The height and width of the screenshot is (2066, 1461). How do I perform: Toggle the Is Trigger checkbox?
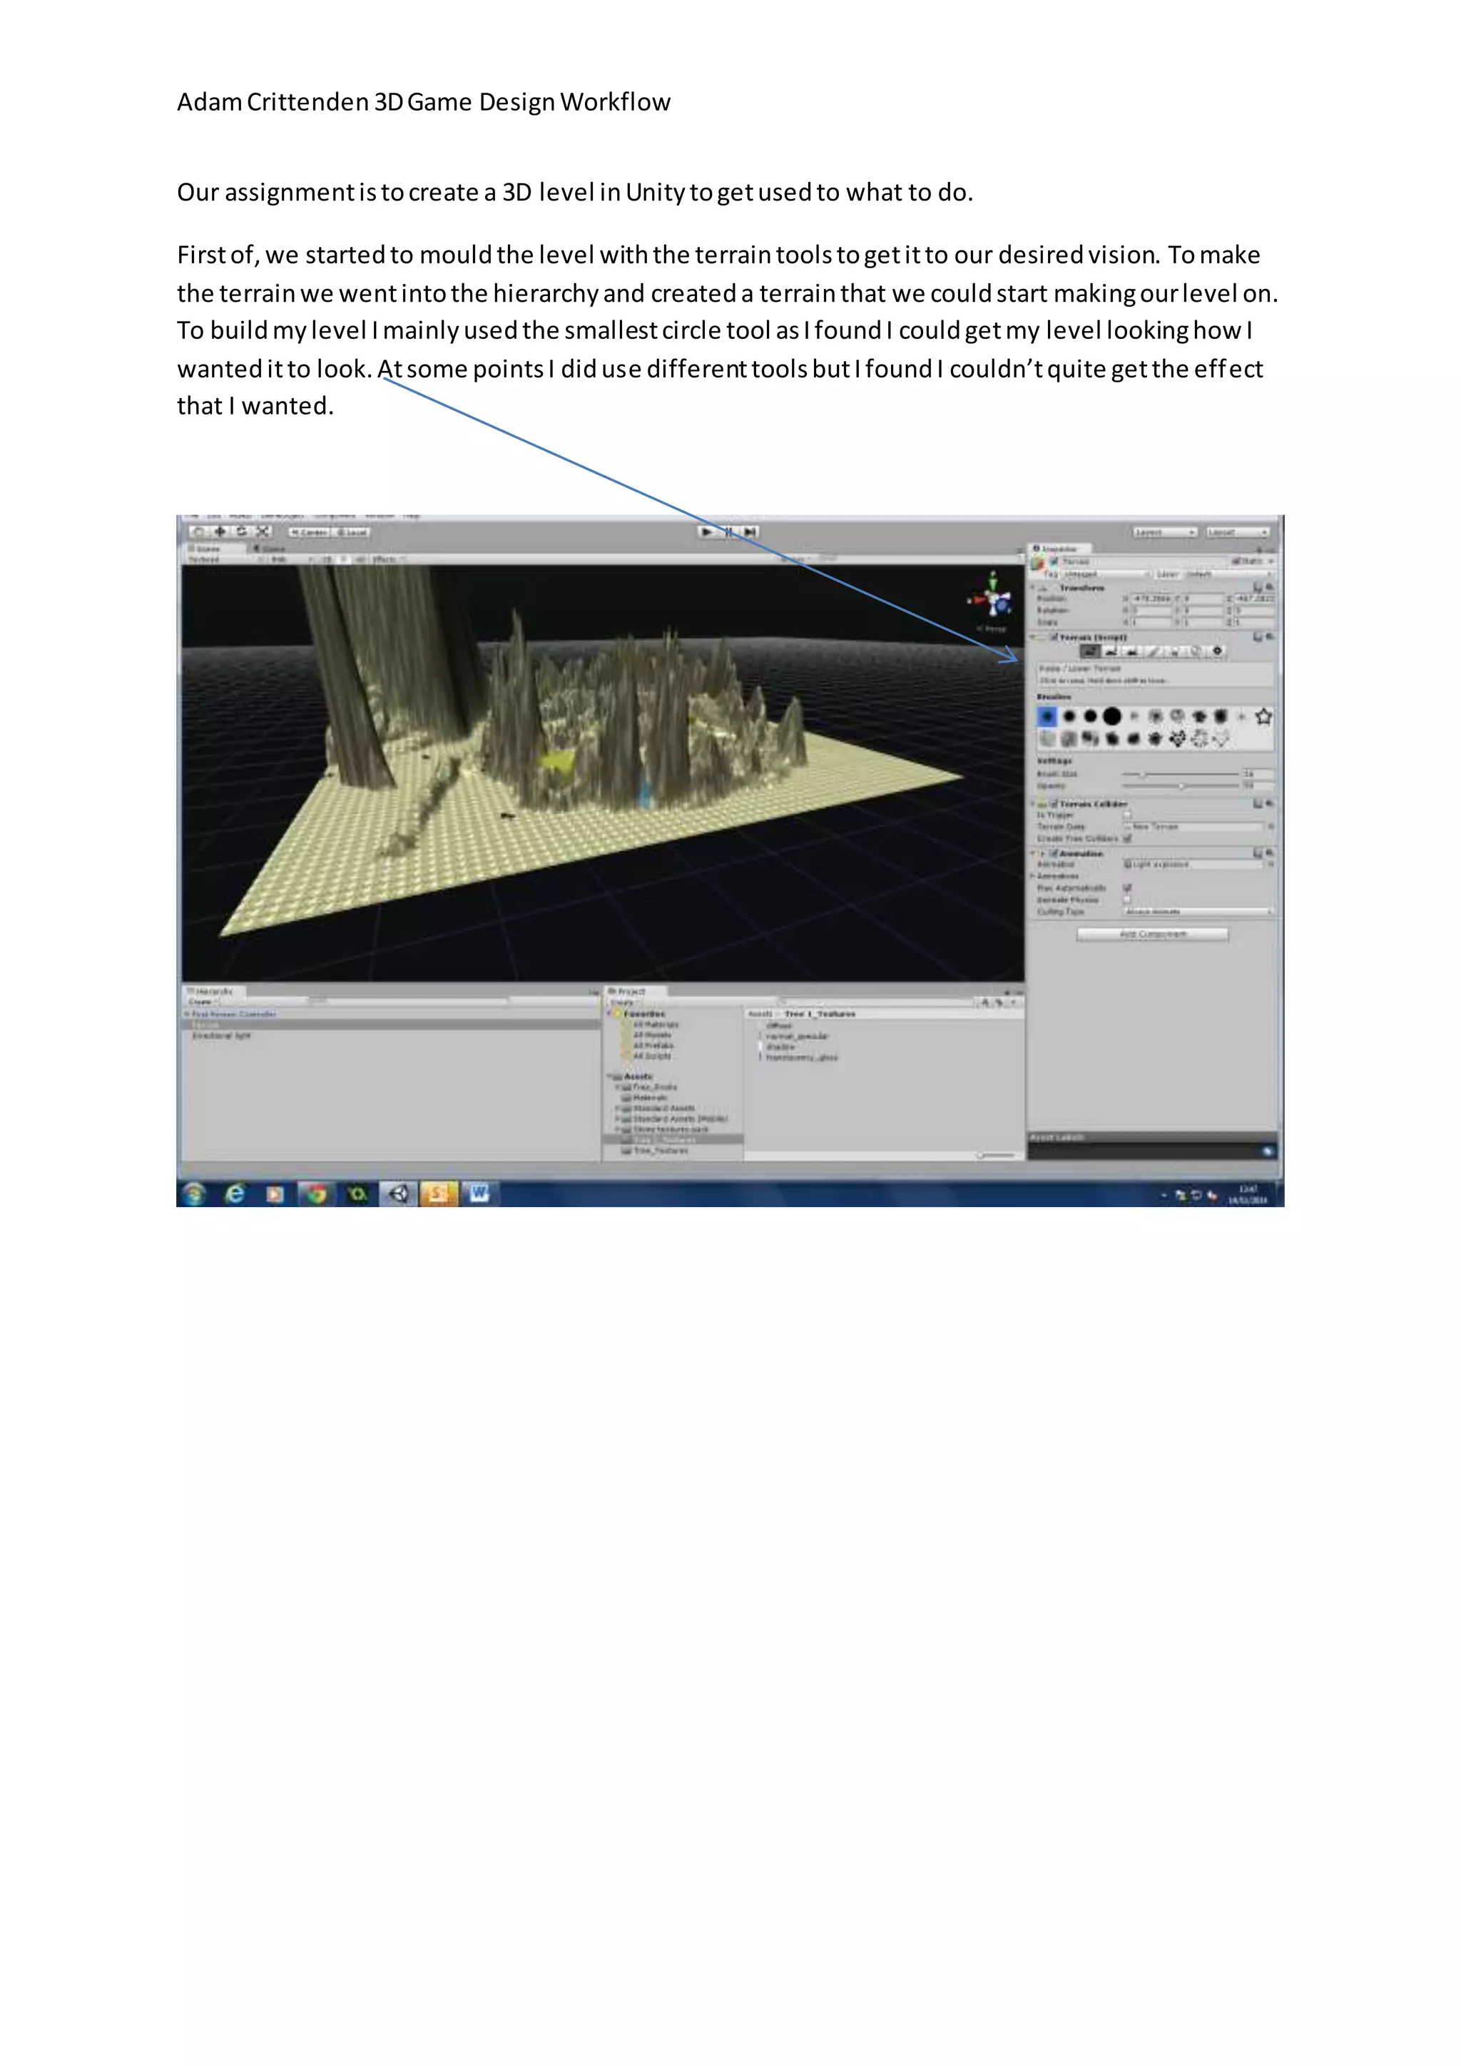click(1127, 815)
